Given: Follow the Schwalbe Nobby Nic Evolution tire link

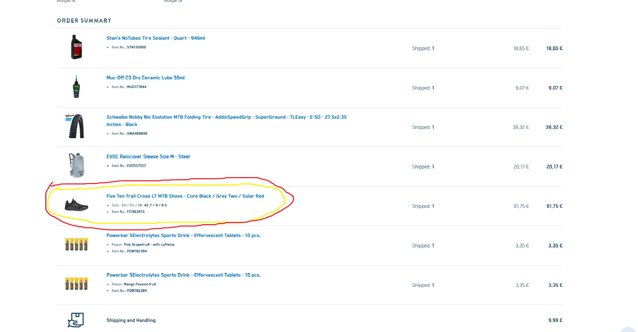Looking at the screenshot, I should coord(226,117).
